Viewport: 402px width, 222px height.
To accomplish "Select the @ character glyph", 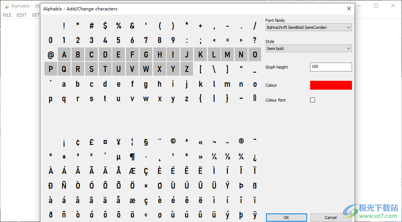I will tap(50, 54).
